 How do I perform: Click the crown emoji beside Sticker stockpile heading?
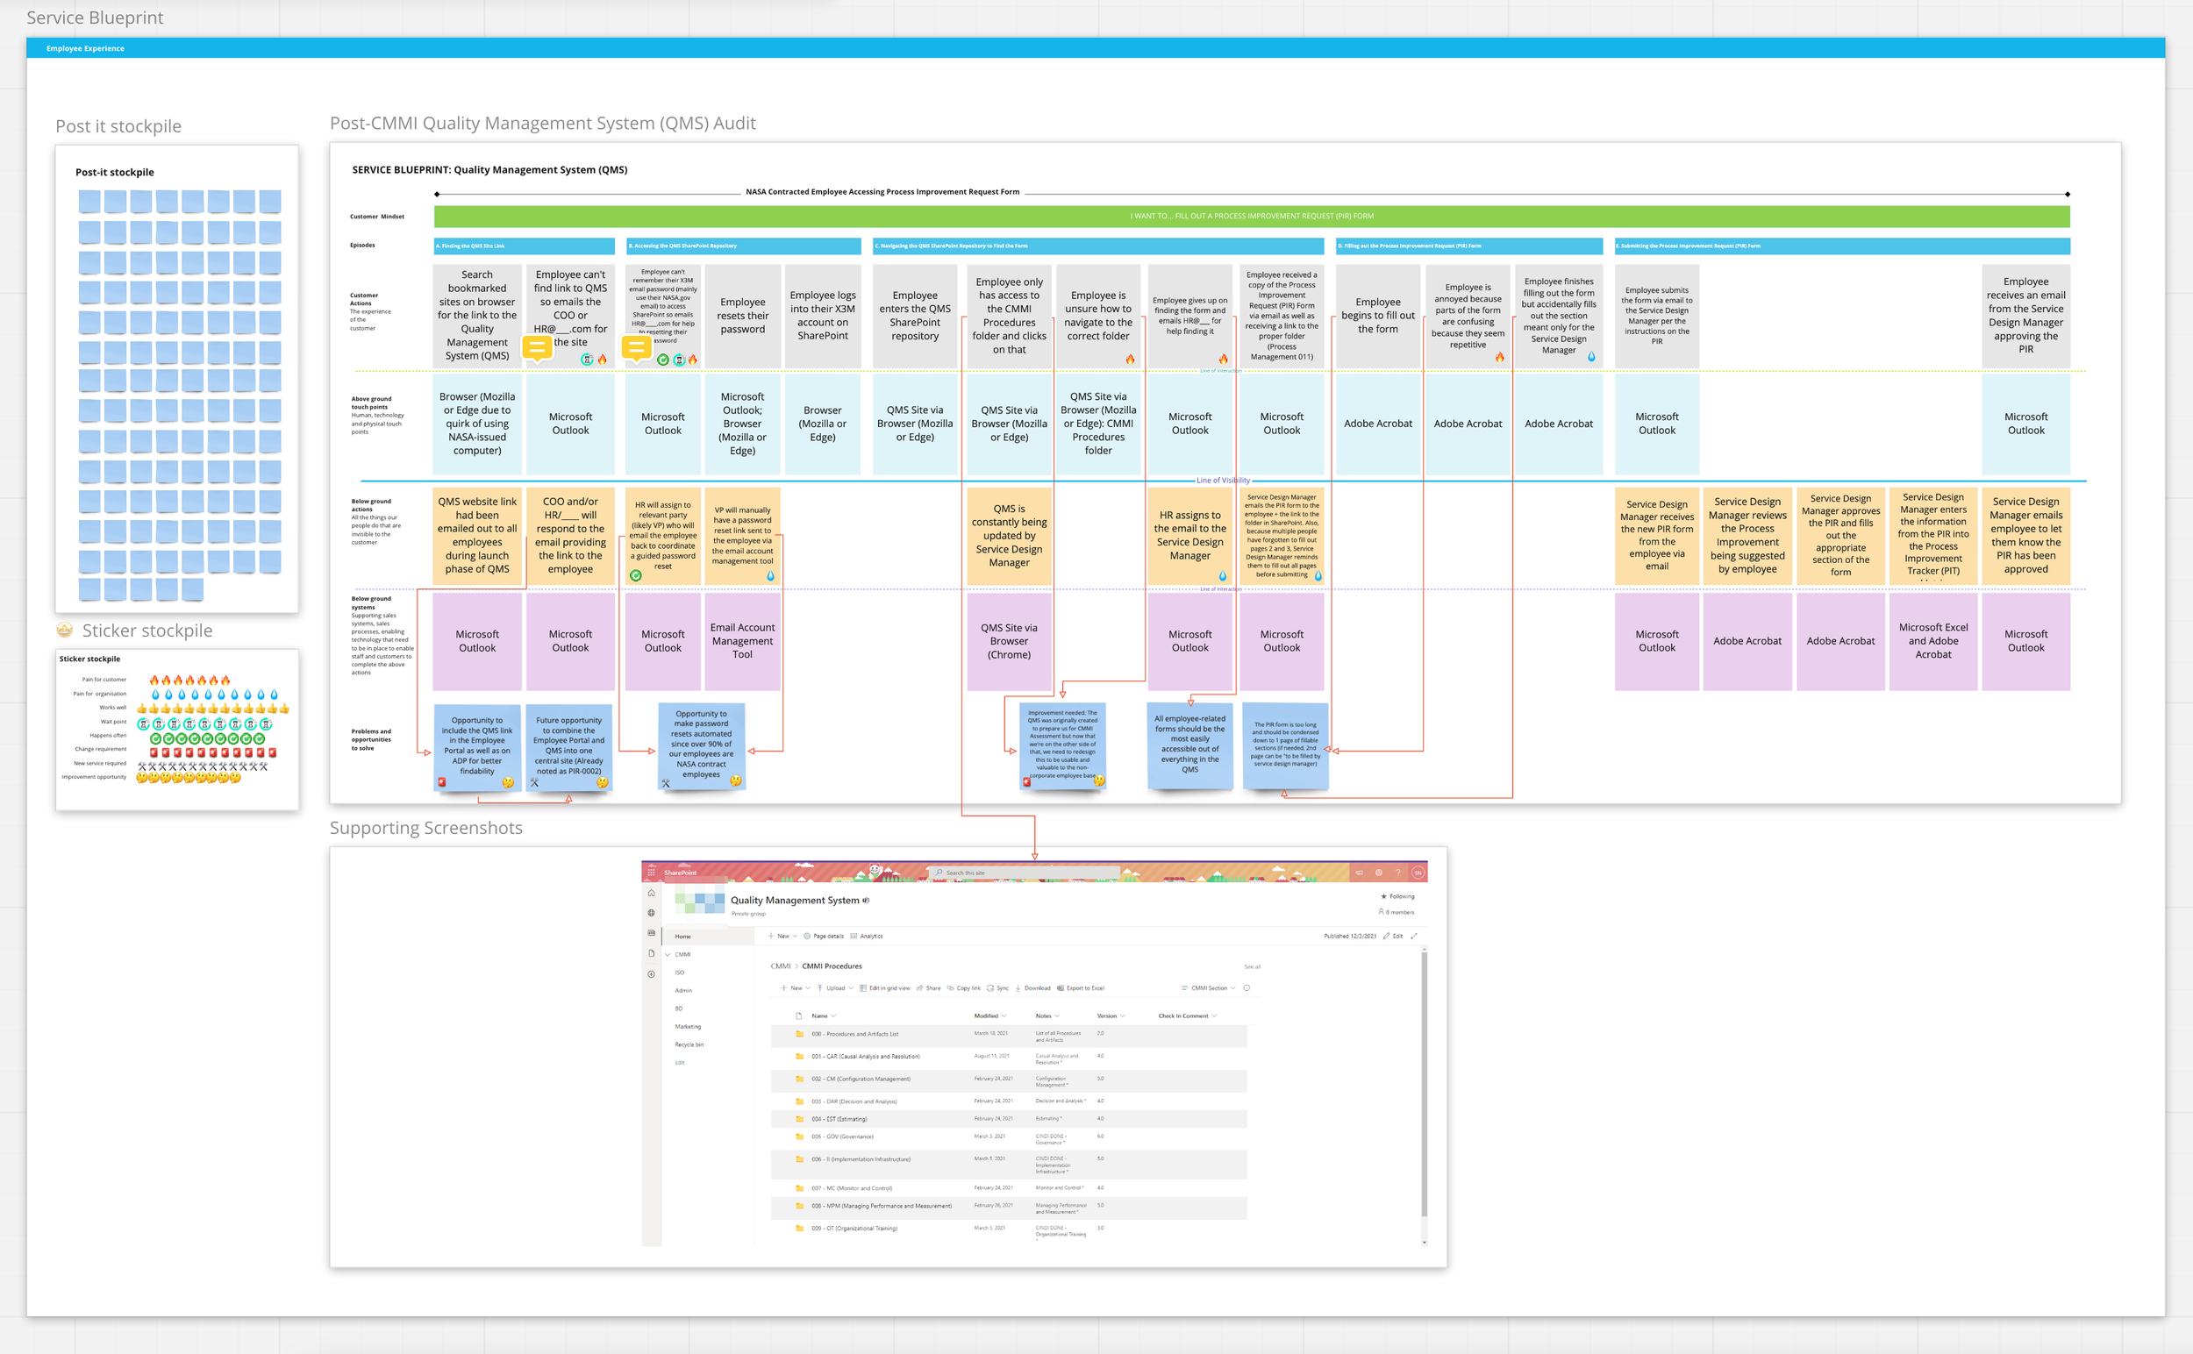click(65, 630)
